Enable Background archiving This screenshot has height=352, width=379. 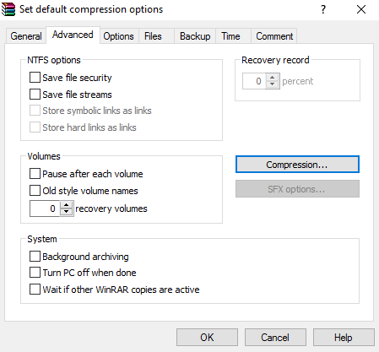pos(35,257)
